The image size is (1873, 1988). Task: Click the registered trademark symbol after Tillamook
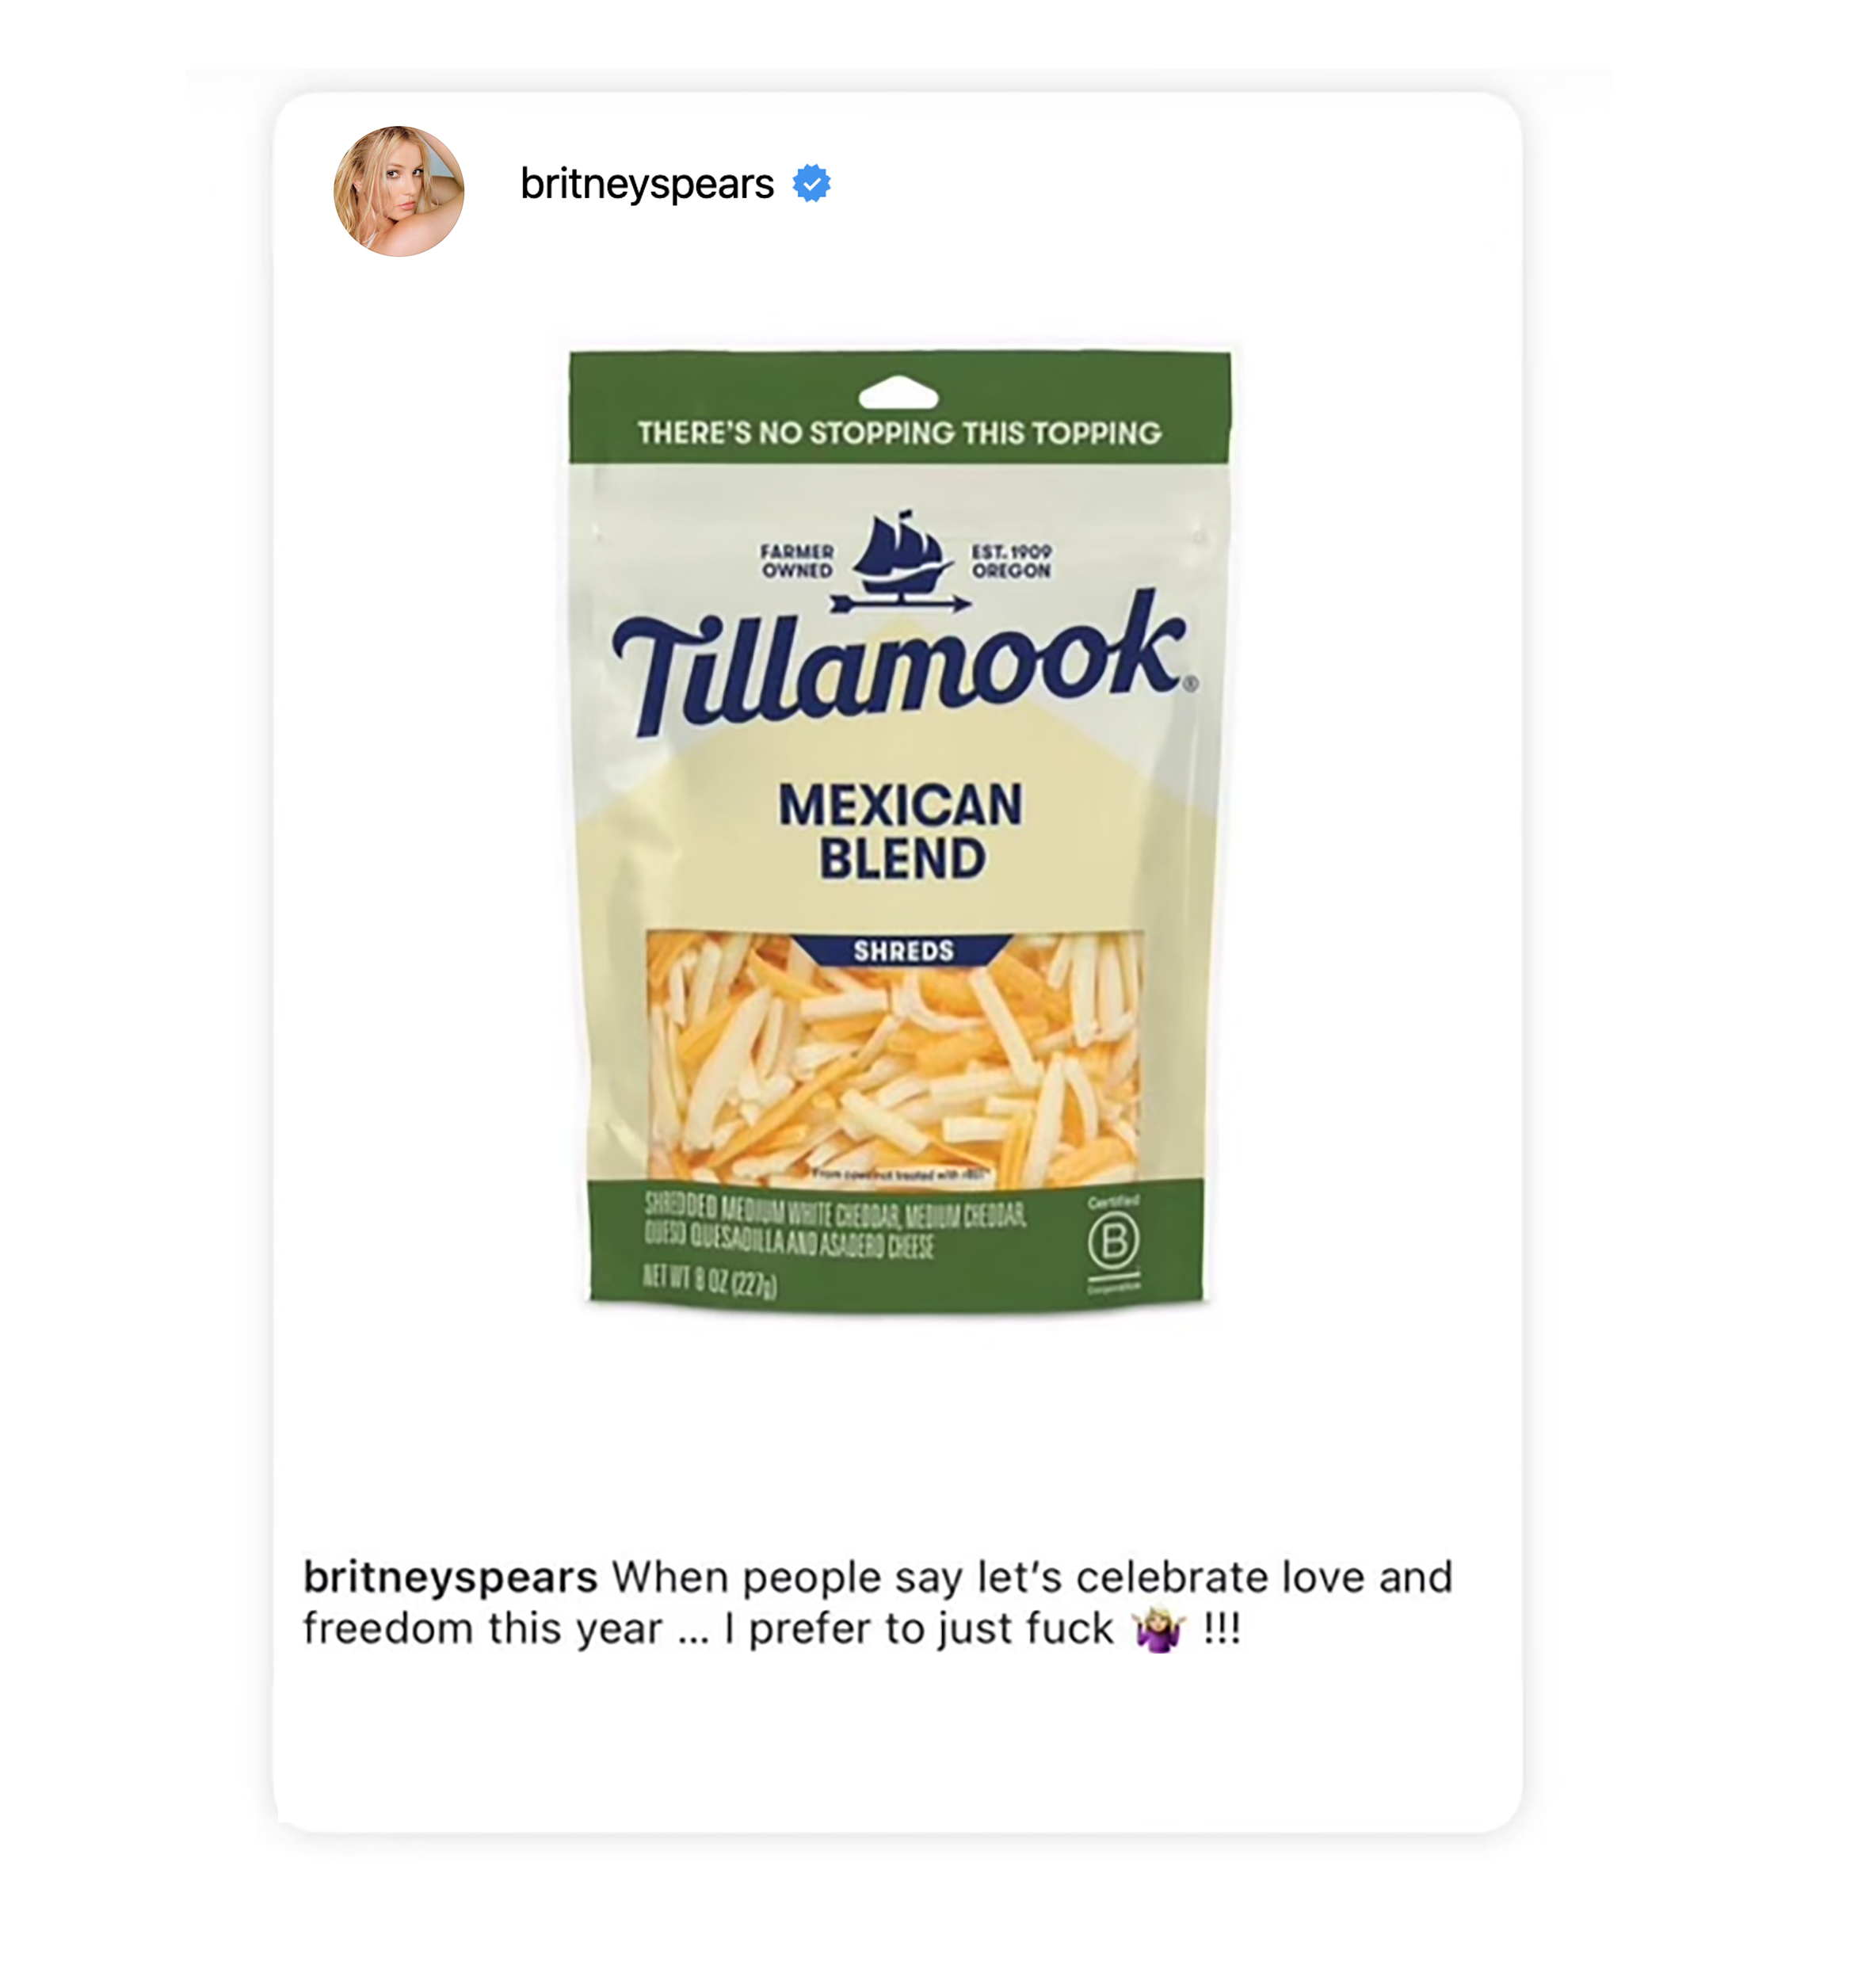tap(1190, 684)
